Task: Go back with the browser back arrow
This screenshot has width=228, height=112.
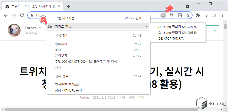Action: (6, 15)
